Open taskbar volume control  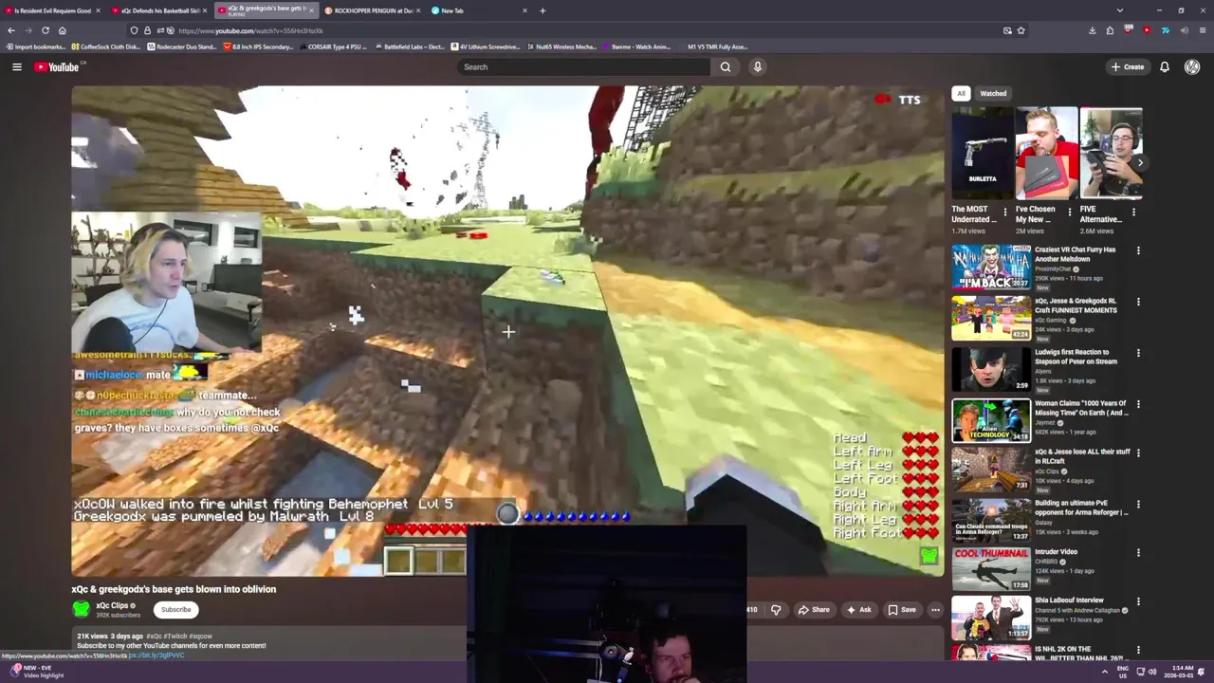(1151, 672)
